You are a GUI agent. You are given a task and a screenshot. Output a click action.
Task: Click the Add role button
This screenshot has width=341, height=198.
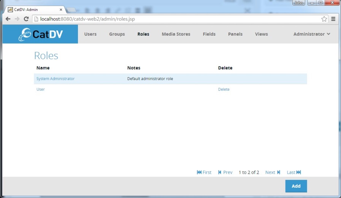click(296, 186)
